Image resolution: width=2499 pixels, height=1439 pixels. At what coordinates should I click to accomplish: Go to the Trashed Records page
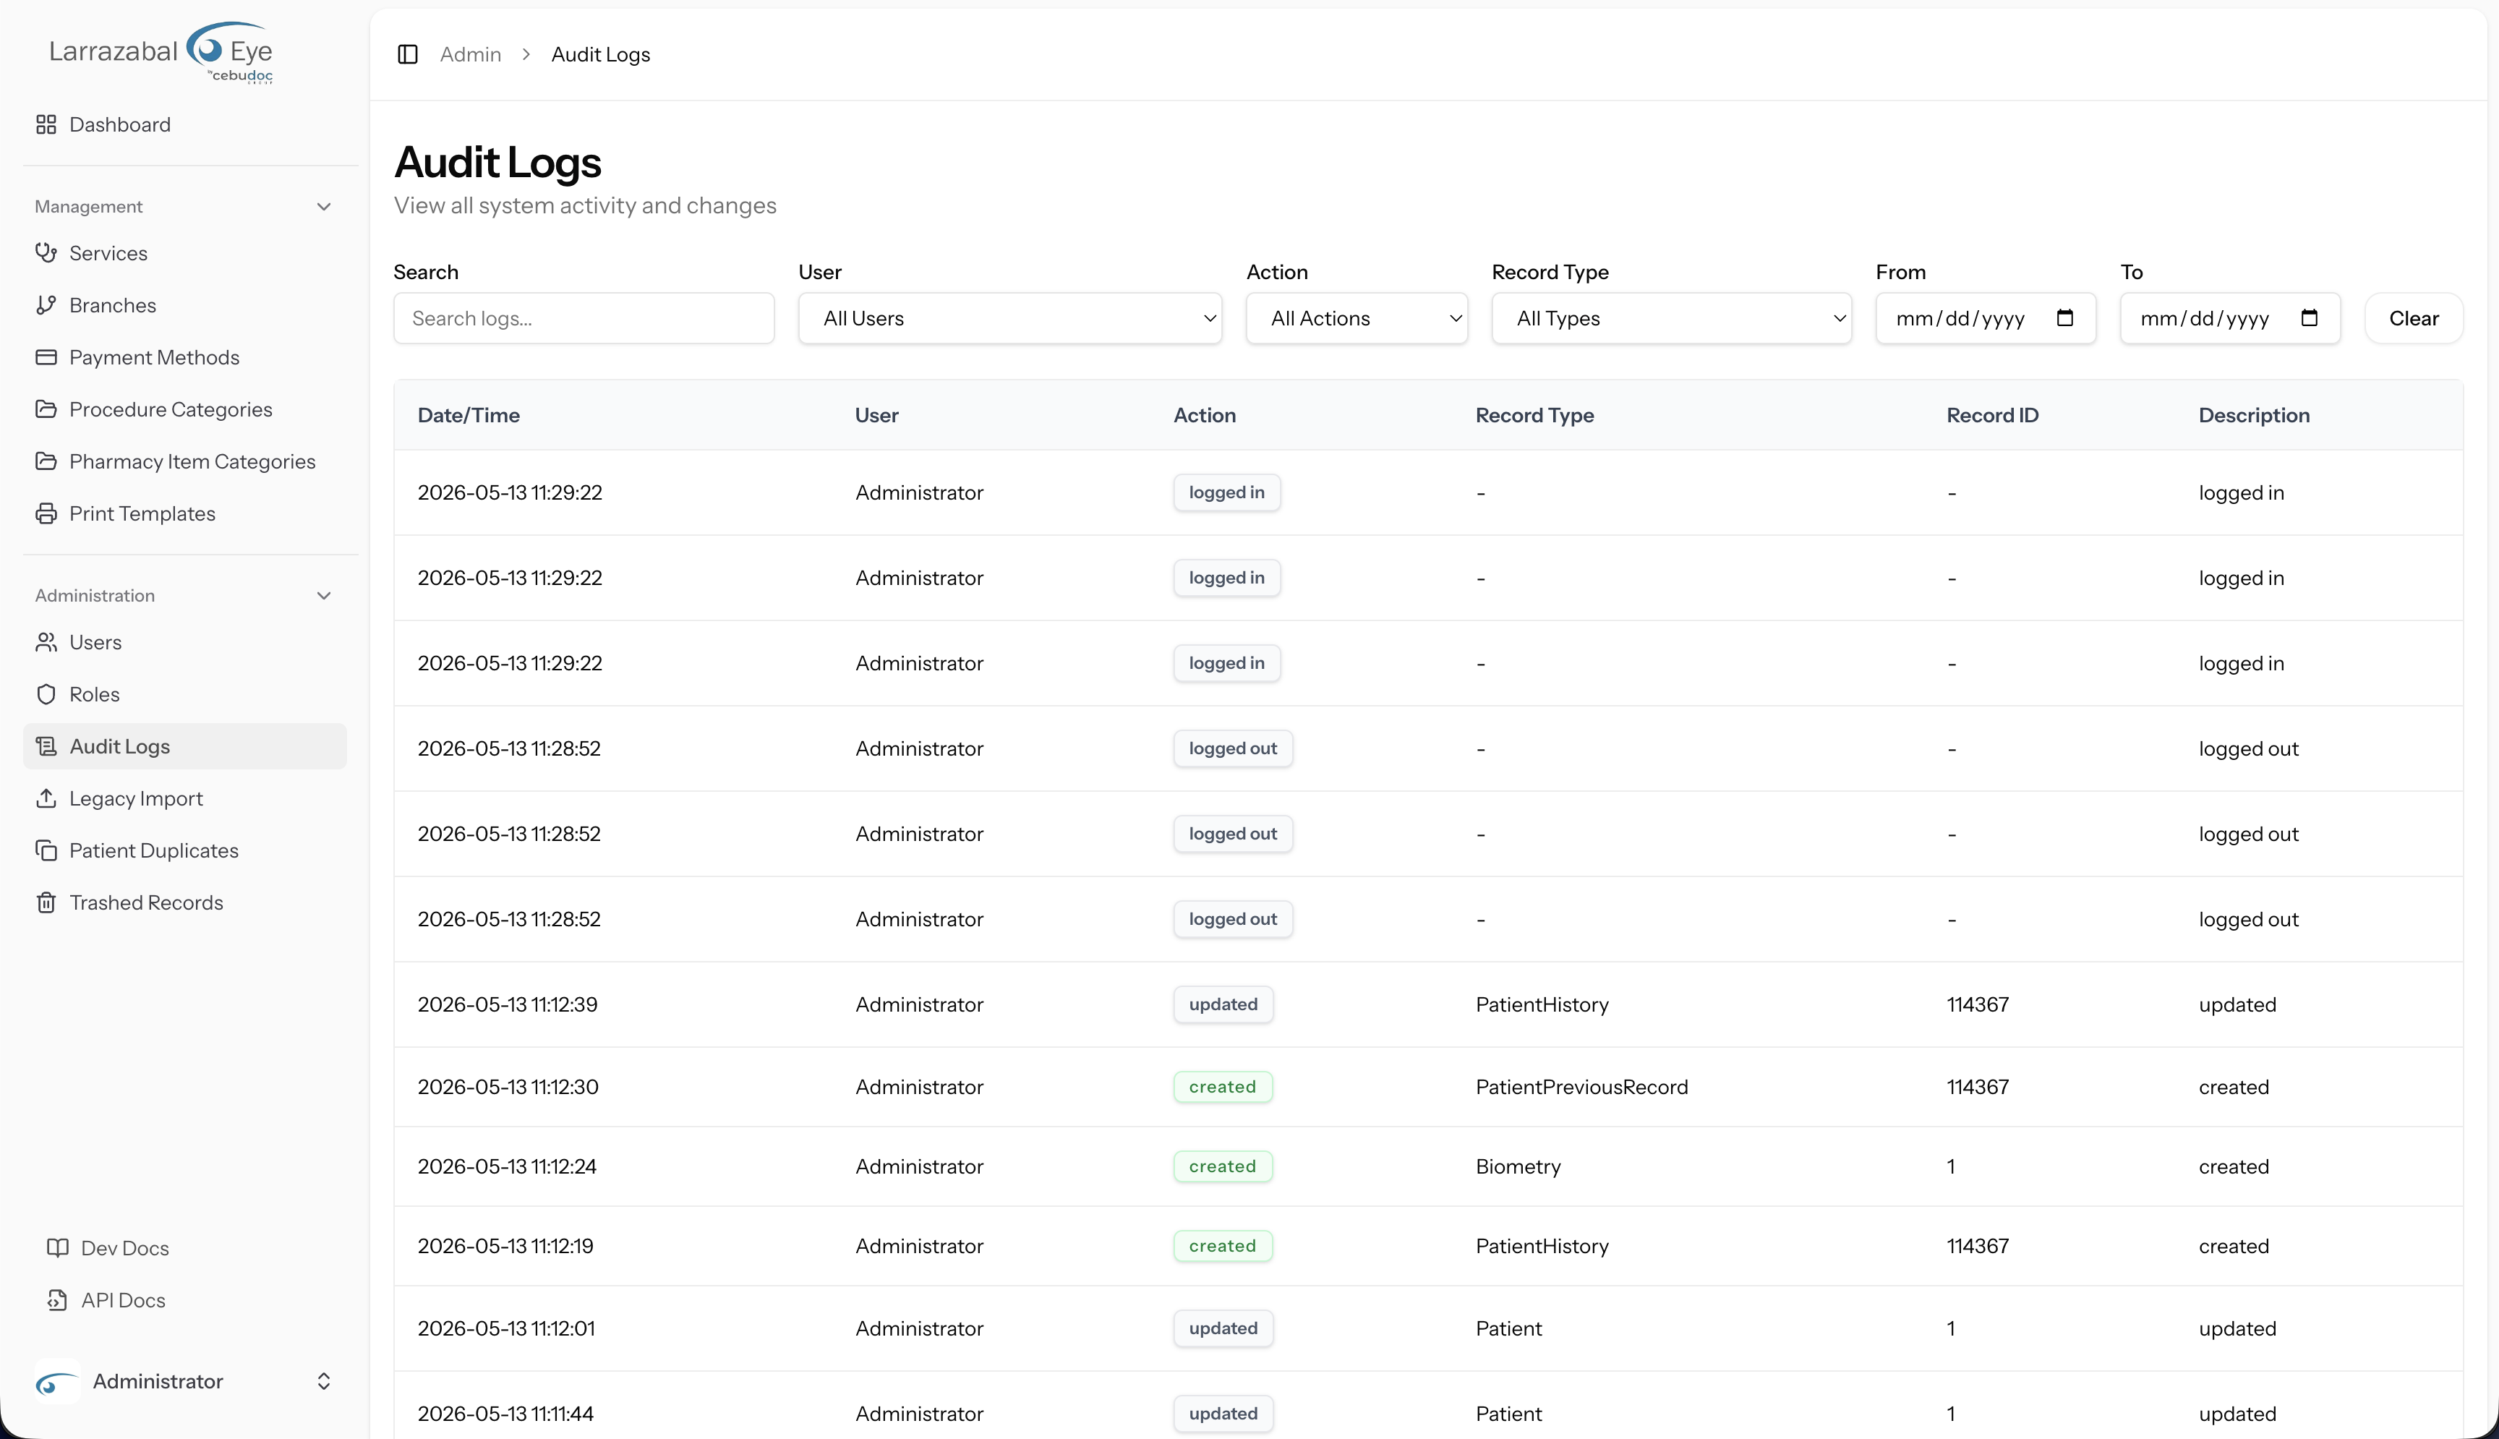(185, 902)
